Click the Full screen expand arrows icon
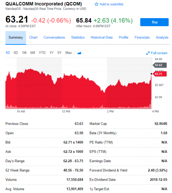This screenshot has width=172, height=193. tap(148, 53)
